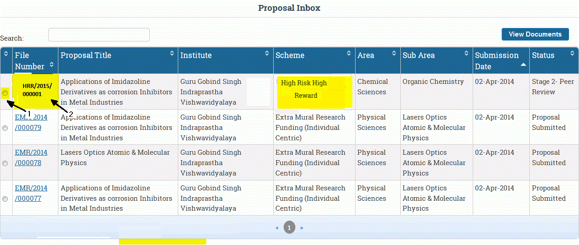Sort by File Number column
Screen dimensions: 579x245
52,65
